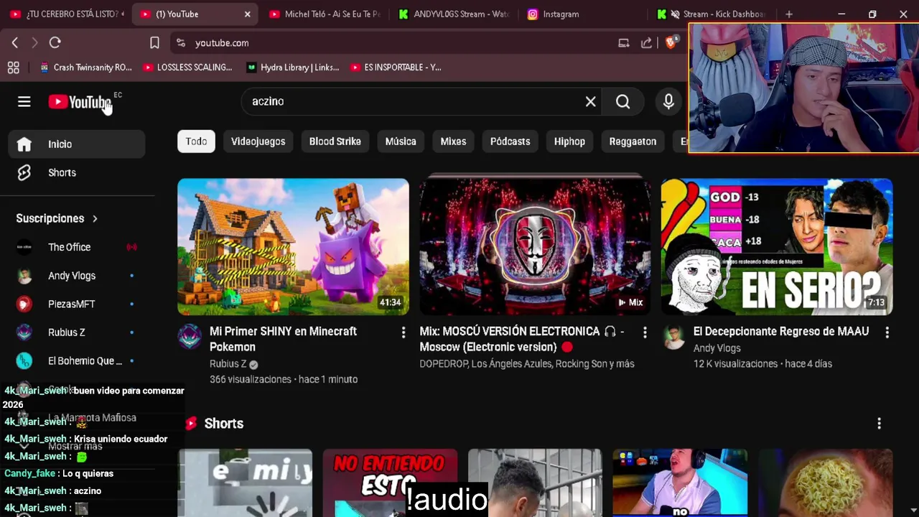Open The Office subscription
Image resolution: width=919 pixels, height=517 pixels.
tap(77, 247)
